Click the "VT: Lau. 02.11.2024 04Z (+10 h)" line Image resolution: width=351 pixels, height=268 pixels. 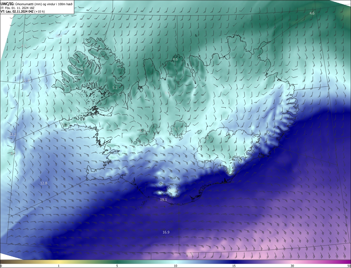22,12
